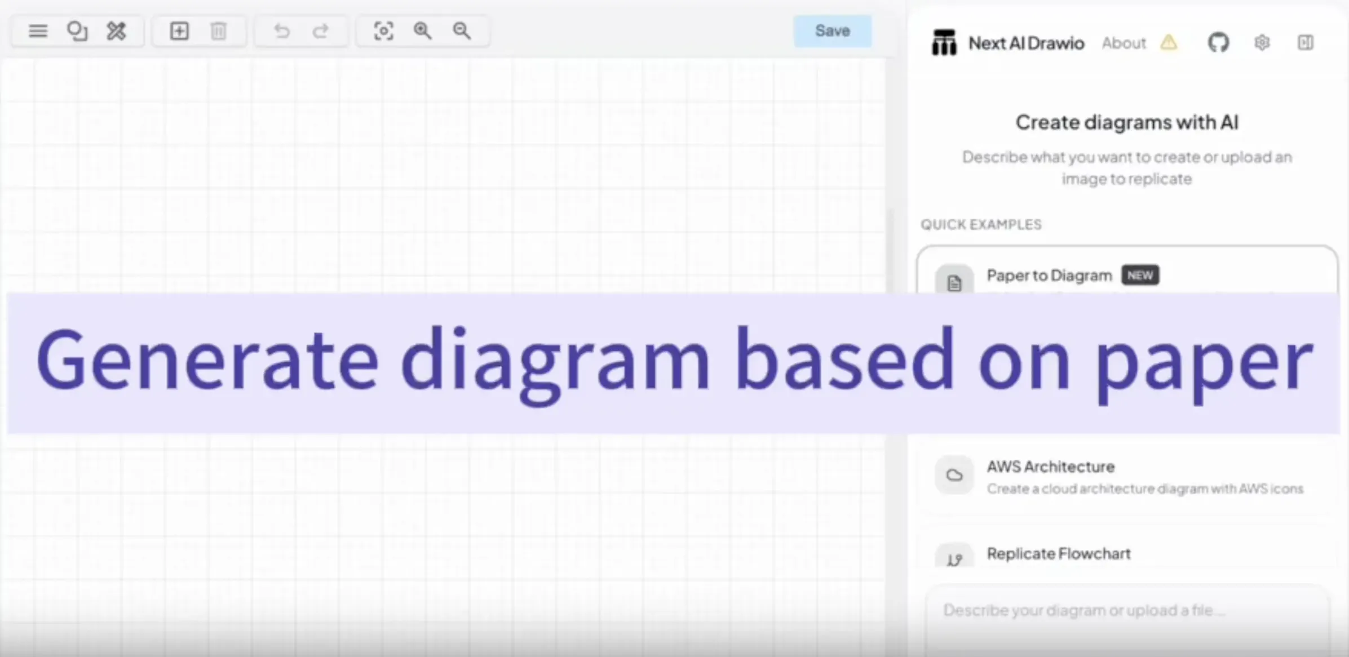This screenshot has height=657, width=1349.
Task: Delete selection using the trash icon
Action: (219, 31)
